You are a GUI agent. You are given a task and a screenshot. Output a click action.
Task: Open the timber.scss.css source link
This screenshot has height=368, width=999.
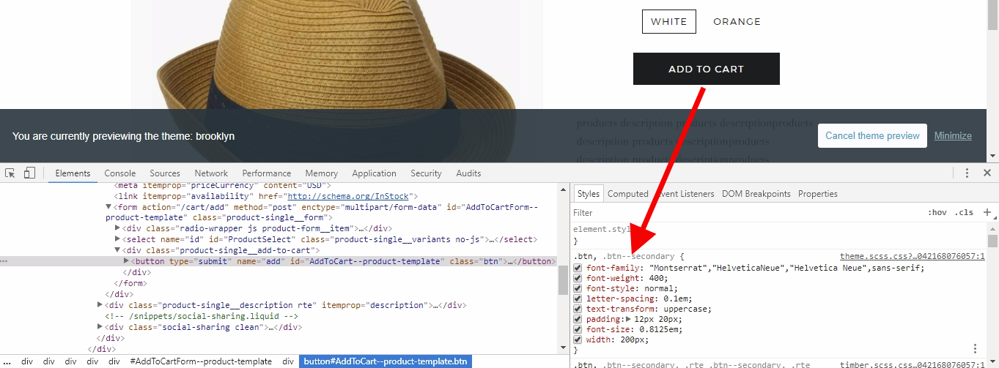pyautogui.click(x=912, y=364)
